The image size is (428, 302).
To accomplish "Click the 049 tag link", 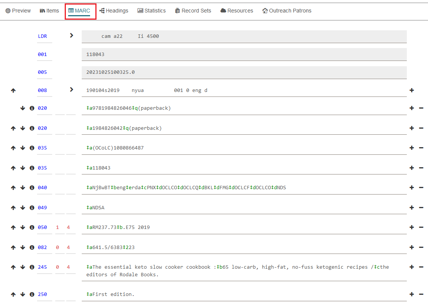I will click(x=42, y=208).
